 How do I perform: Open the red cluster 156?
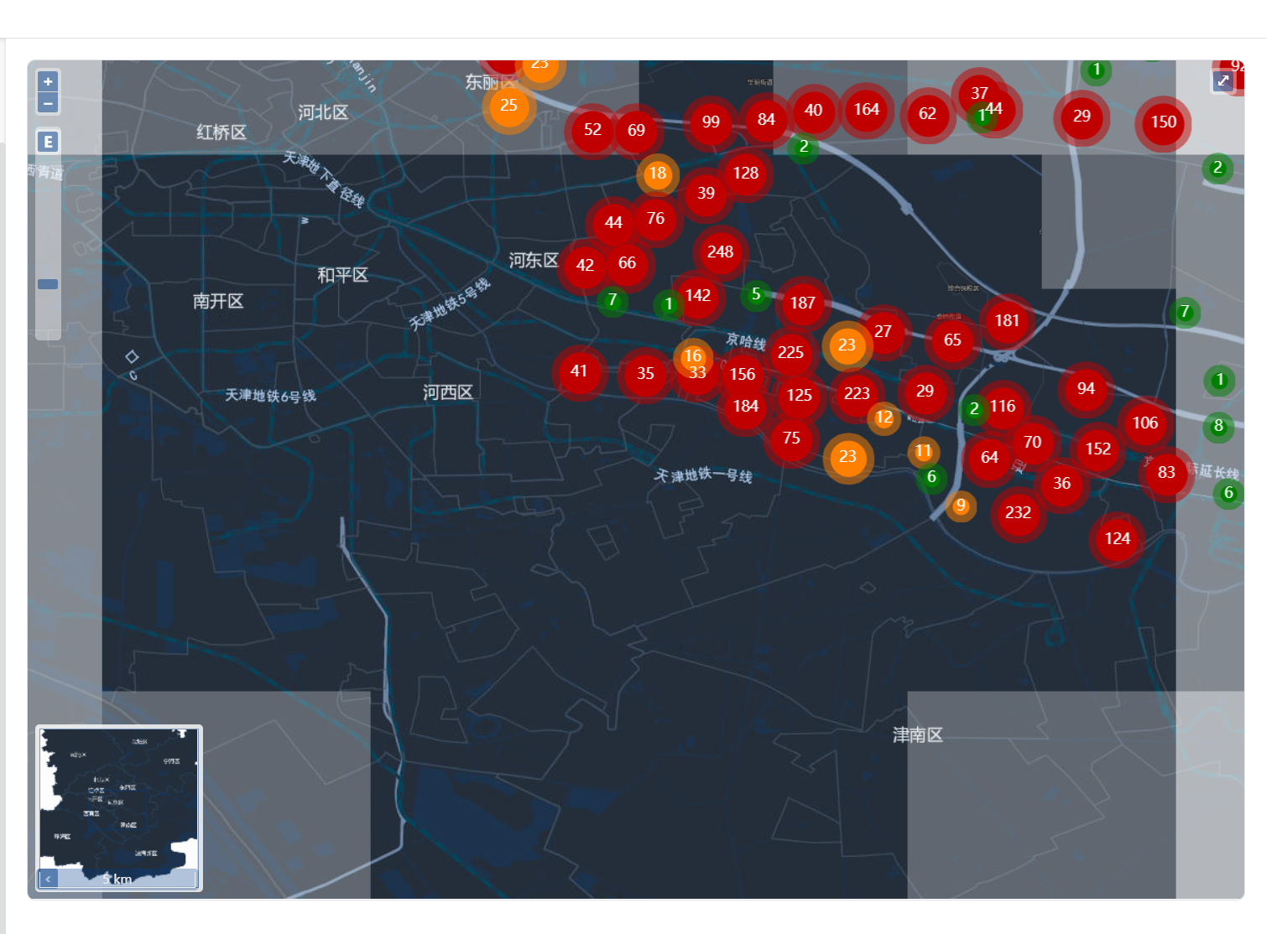click(742, 374)
